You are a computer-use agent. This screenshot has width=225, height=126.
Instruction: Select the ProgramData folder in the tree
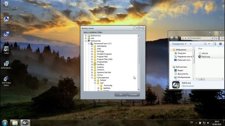(102, 62)
